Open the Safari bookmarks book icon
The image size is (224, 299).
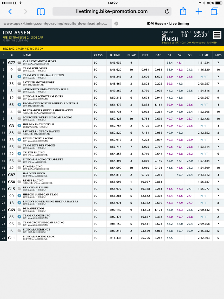41,12
